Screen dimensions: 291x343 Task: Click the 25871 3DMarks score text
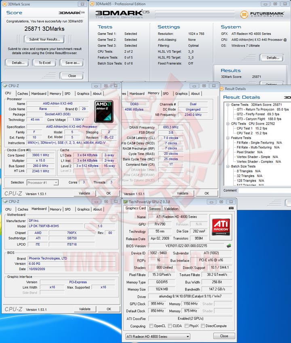click(44, 29)
